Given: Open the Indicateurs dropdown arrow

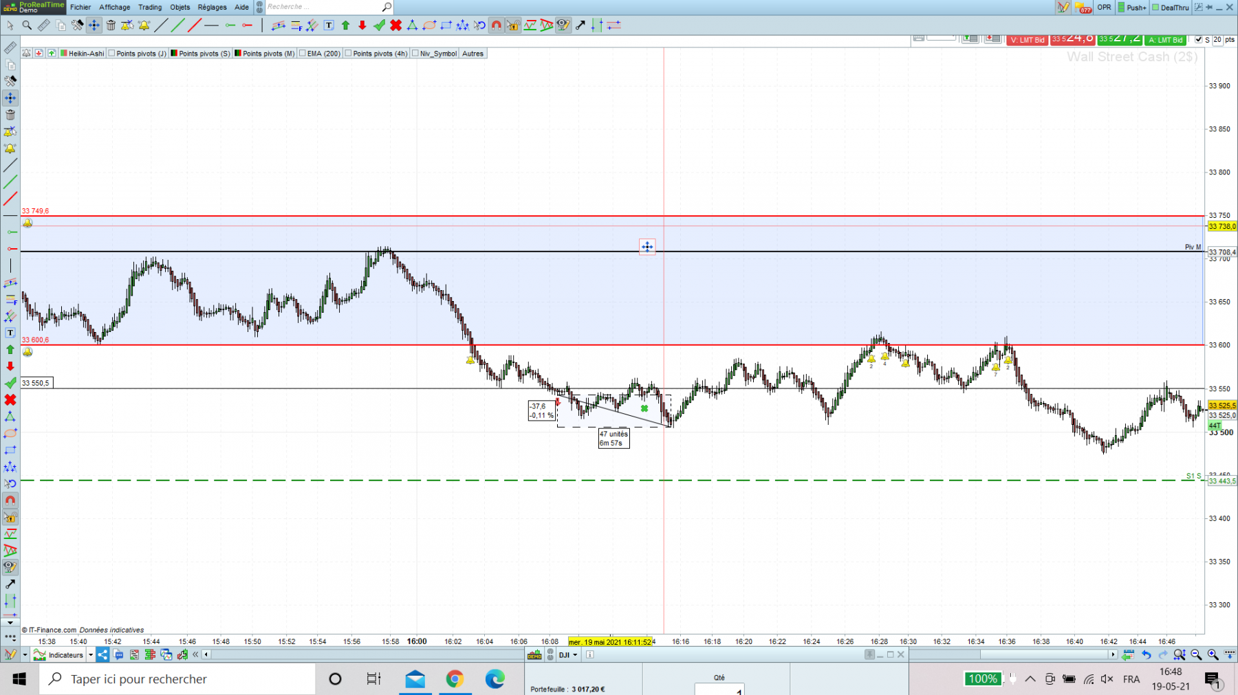Looking at the screenshot, I should [90, 655].
